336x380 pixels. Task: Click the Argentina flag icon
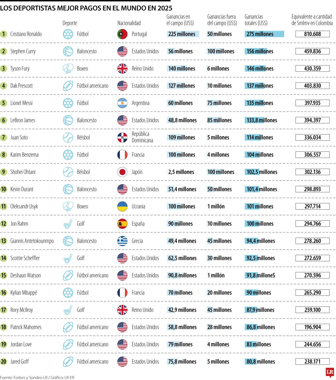coord(122,103)
